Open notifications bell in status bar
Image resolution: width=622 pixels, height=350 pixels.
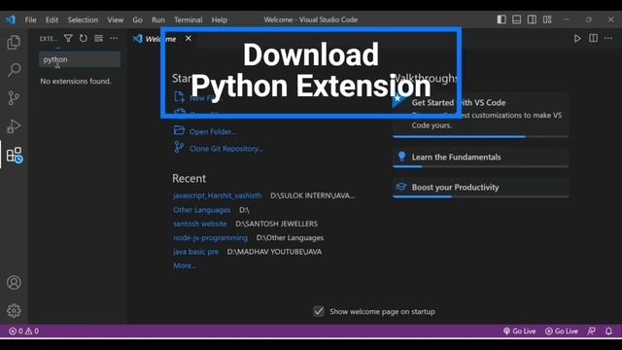point(608,331)
